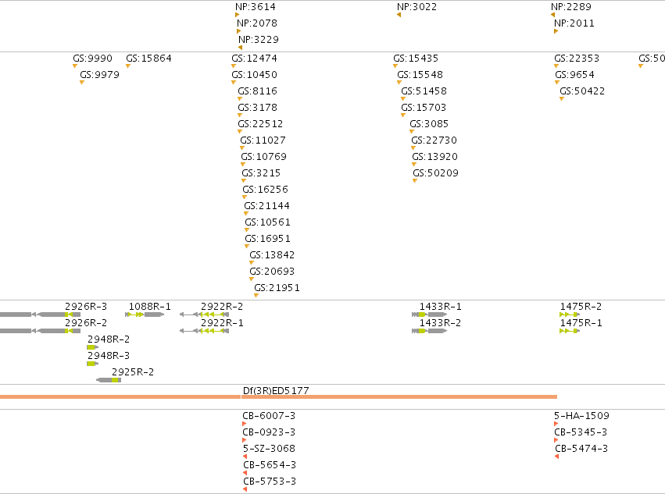Select the GS:9979 insertion label

(100, 75)
